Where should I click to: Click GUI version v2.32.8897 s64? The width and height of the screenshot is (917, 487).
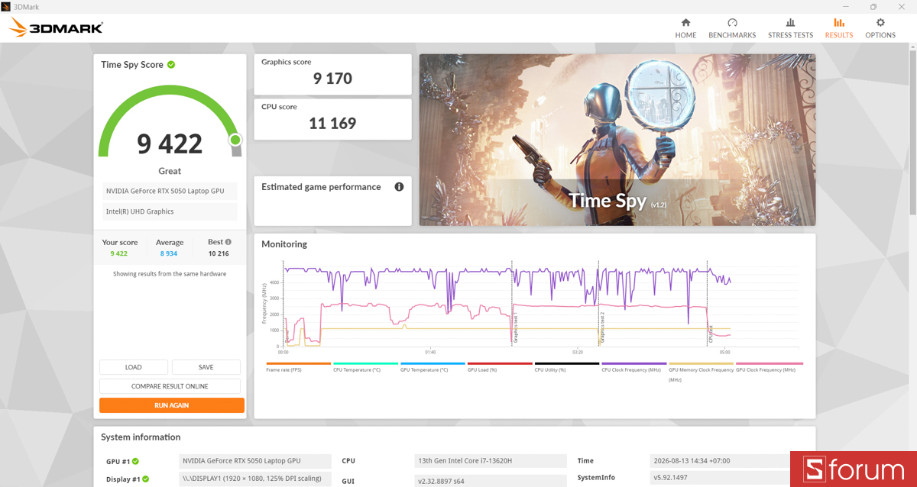pyautogui.click(x=490, y=481)
